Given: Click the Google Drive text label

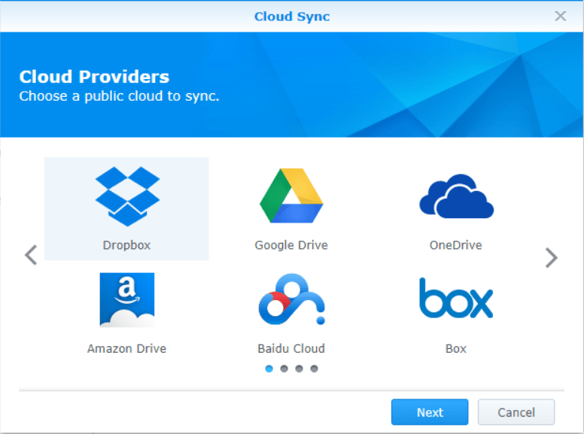Looking at the screenshot, I should pos(291,245).
